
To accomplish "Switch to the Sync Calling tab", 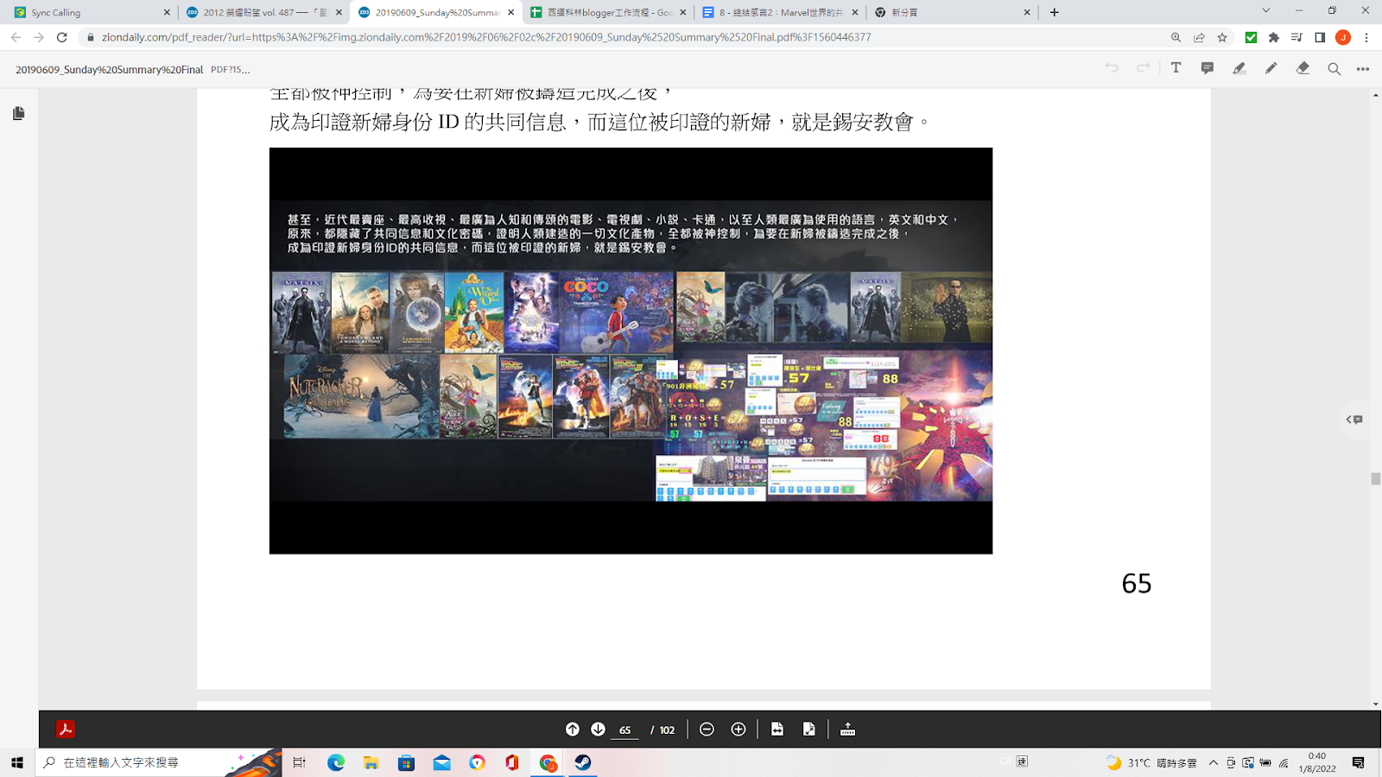I will coord(91,12).
